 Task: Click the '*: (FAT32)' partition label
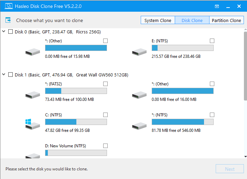tap(53, 84)
